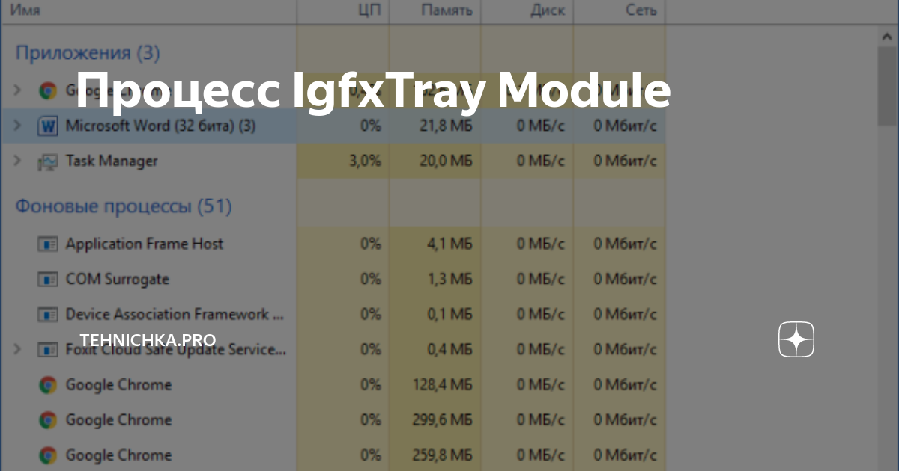Viewport: 899px width, 471px height.
Task: Click the Microsoft Word icon
Action: pos(48,126)
